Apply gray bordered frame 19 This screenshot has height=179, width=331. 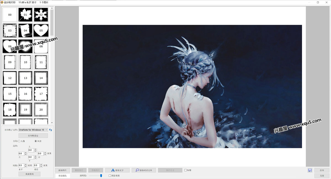25,109
